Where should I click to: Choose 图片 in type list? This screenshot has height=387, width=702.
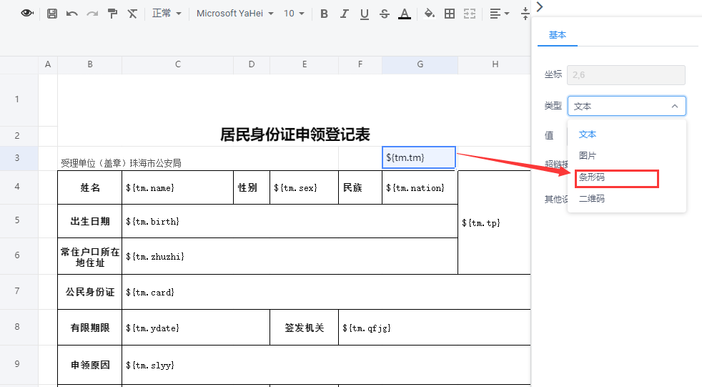627,156
